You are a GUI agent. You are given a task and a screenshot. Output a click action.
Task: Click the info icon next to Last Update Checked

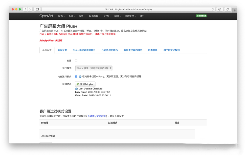coord(76,89)
